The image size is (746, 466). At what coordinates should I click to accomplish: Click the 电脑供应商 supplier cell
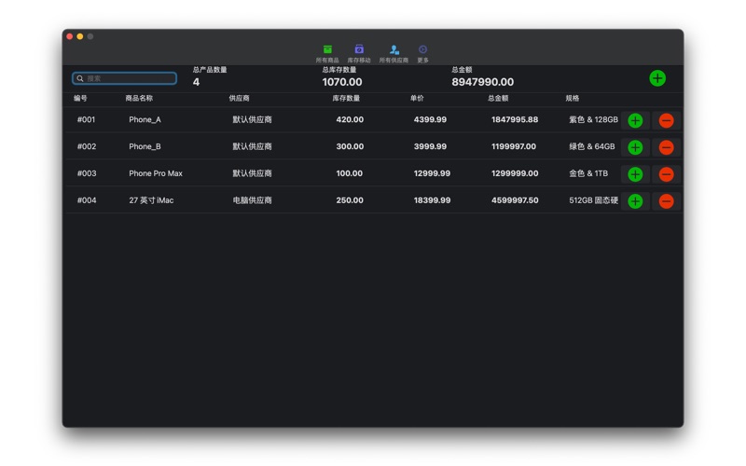tap(252, 200)
